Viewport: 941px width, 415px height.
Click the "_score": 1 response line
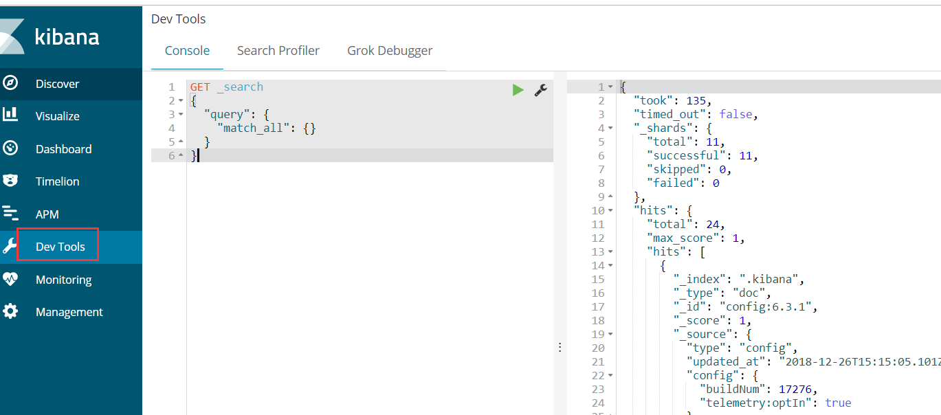[x=712, y=321]
